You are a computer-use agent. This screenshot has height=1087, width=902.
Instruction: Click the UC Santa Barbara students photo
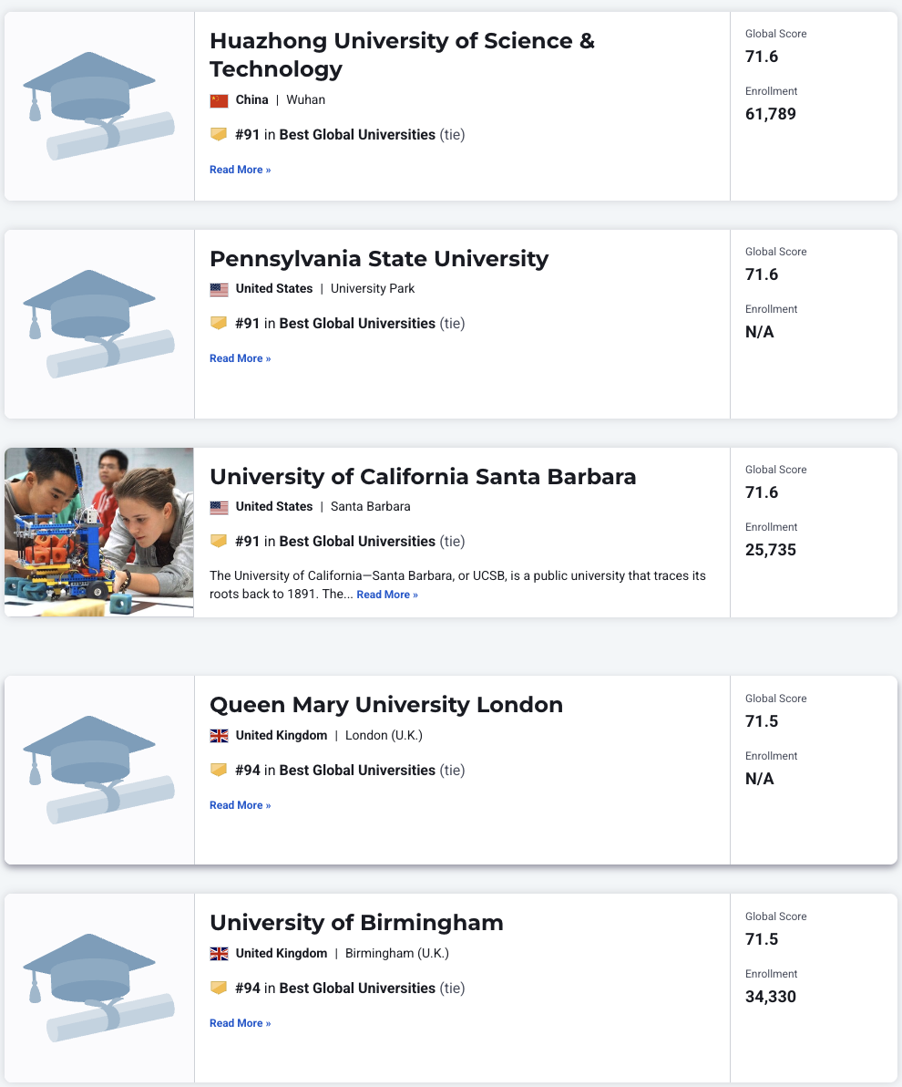[x=98, y=533]
